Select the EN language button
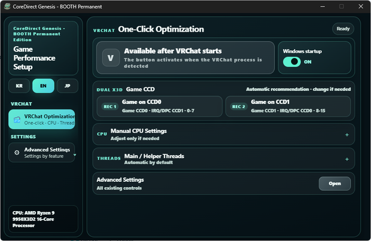 (x=43, y=86)
